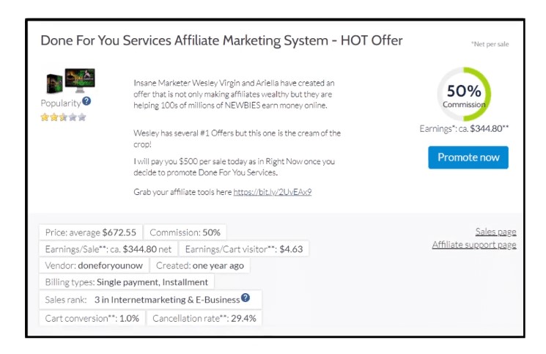Click the product title heading
Screen dimensions: 546x354
pos(221,41)
